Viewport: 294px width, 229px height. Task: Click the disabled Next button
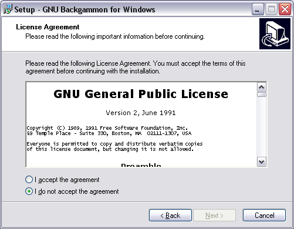click(x=214, y=215)
